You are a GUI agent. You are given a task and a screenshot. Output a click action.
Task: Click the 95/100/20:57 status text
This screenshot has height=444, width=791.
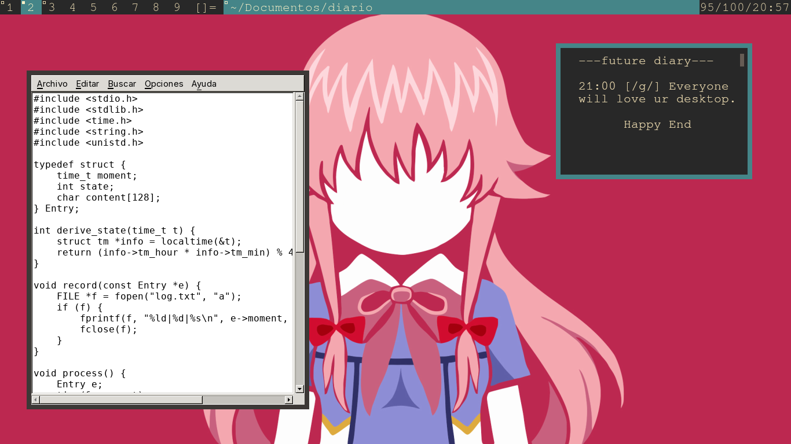[745, 8]
